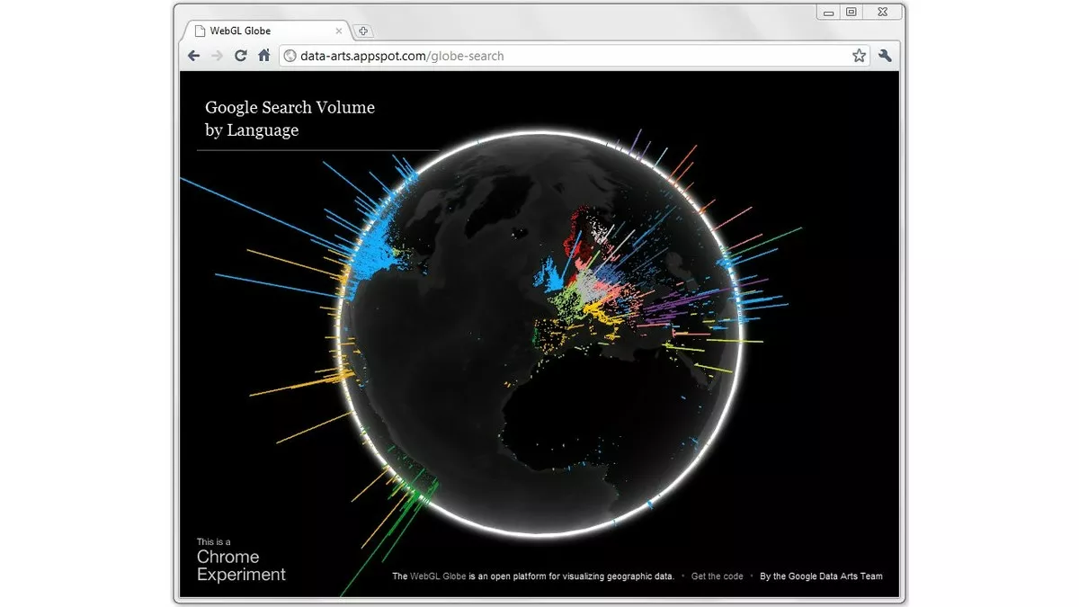Toggle the window maximize/restore control
1079x607 pixels.
point(850,12)
